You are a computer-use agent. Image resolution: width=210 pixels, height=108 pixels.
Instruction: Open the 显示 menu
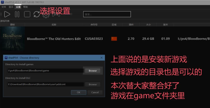coord(11,7)
